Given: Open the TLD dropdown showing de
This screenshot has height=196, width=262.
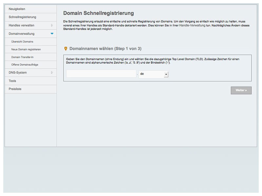Looking at the screenshot, I should click(154, 74).
